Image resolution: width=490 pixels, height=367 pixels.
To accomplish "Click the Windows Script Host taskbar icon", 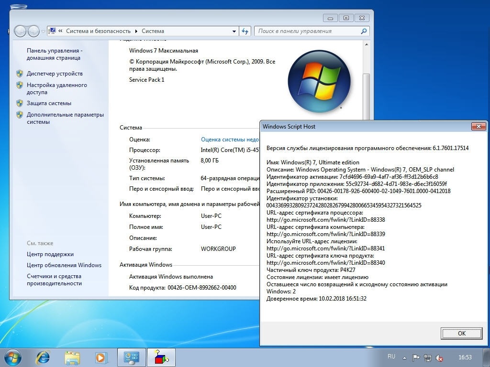I will tap(161, 357).
